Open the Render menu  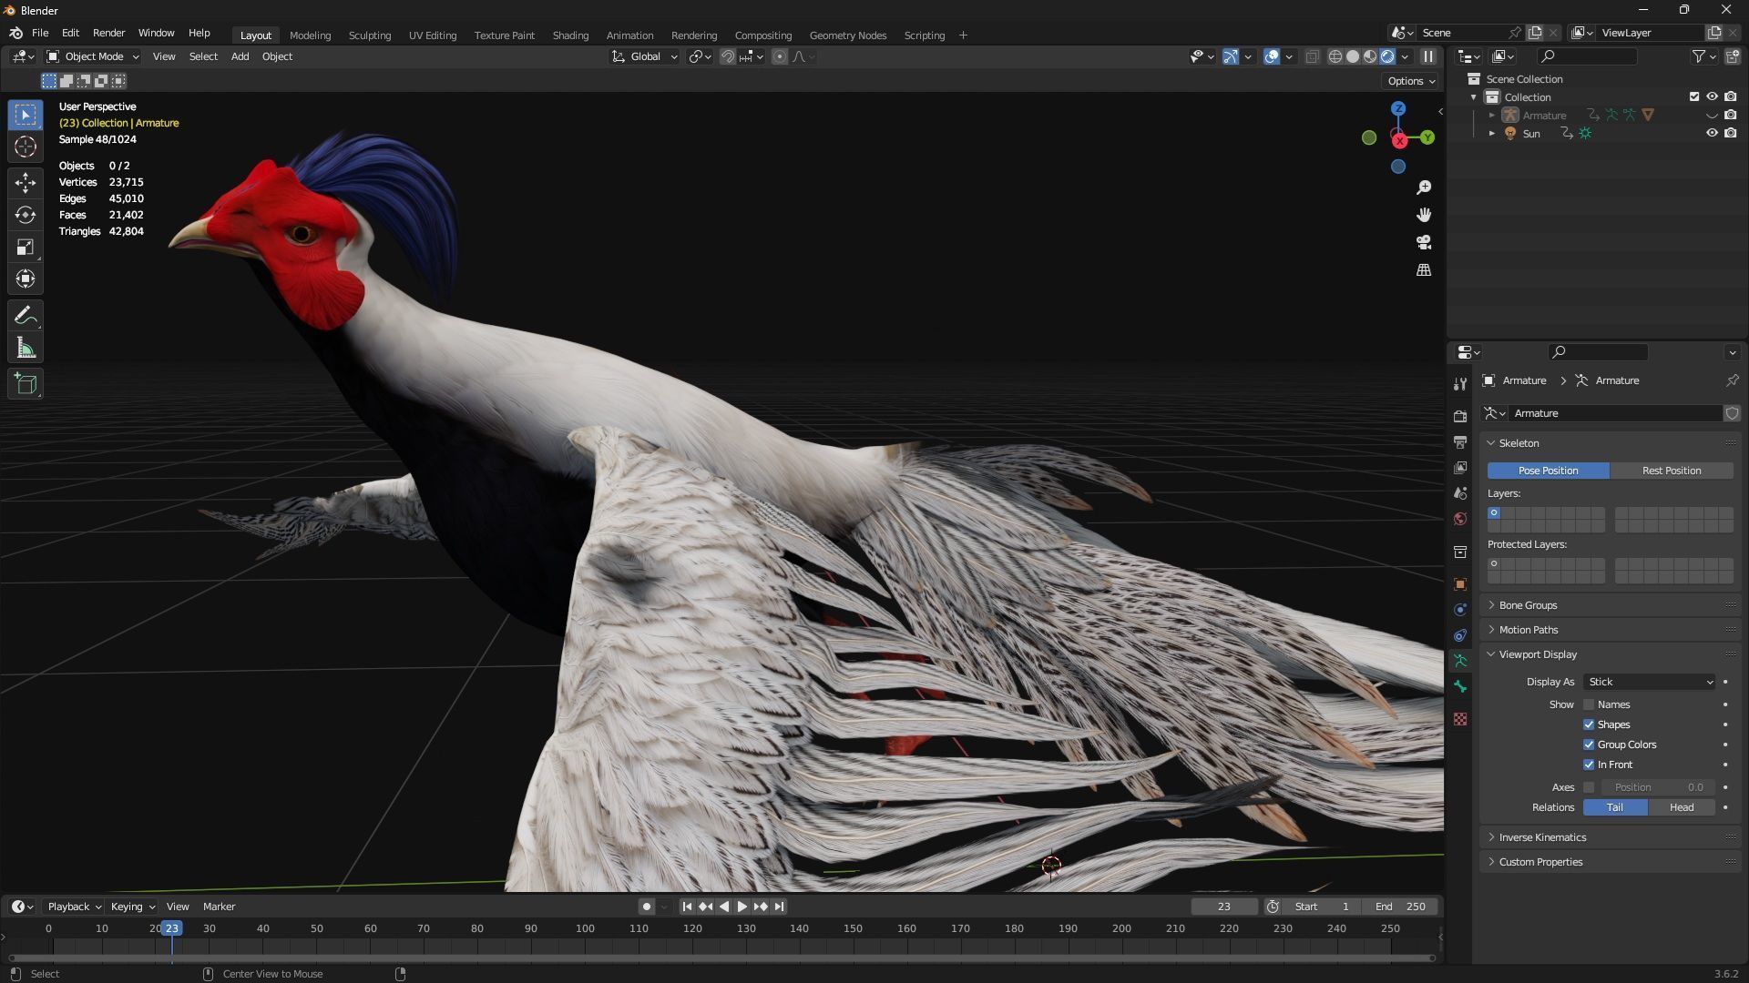pyautogui.click(x=108, y=33)
